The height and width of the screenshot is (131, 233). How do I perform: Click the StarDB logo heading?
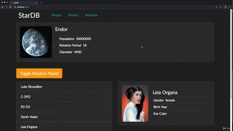pos(29,15)
